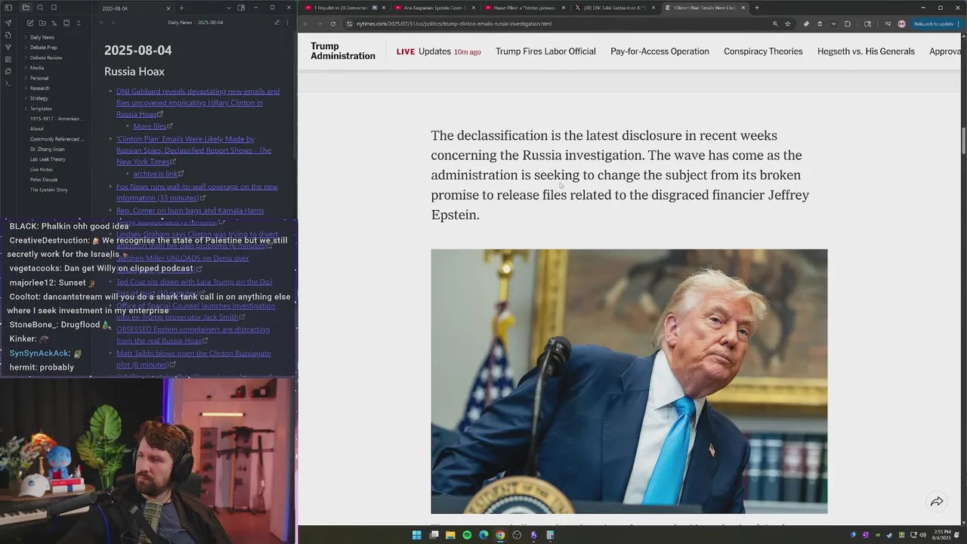Click the nytimes page vertical scrollbar
This screenshot has height=544, width=967.
point(963,140)
